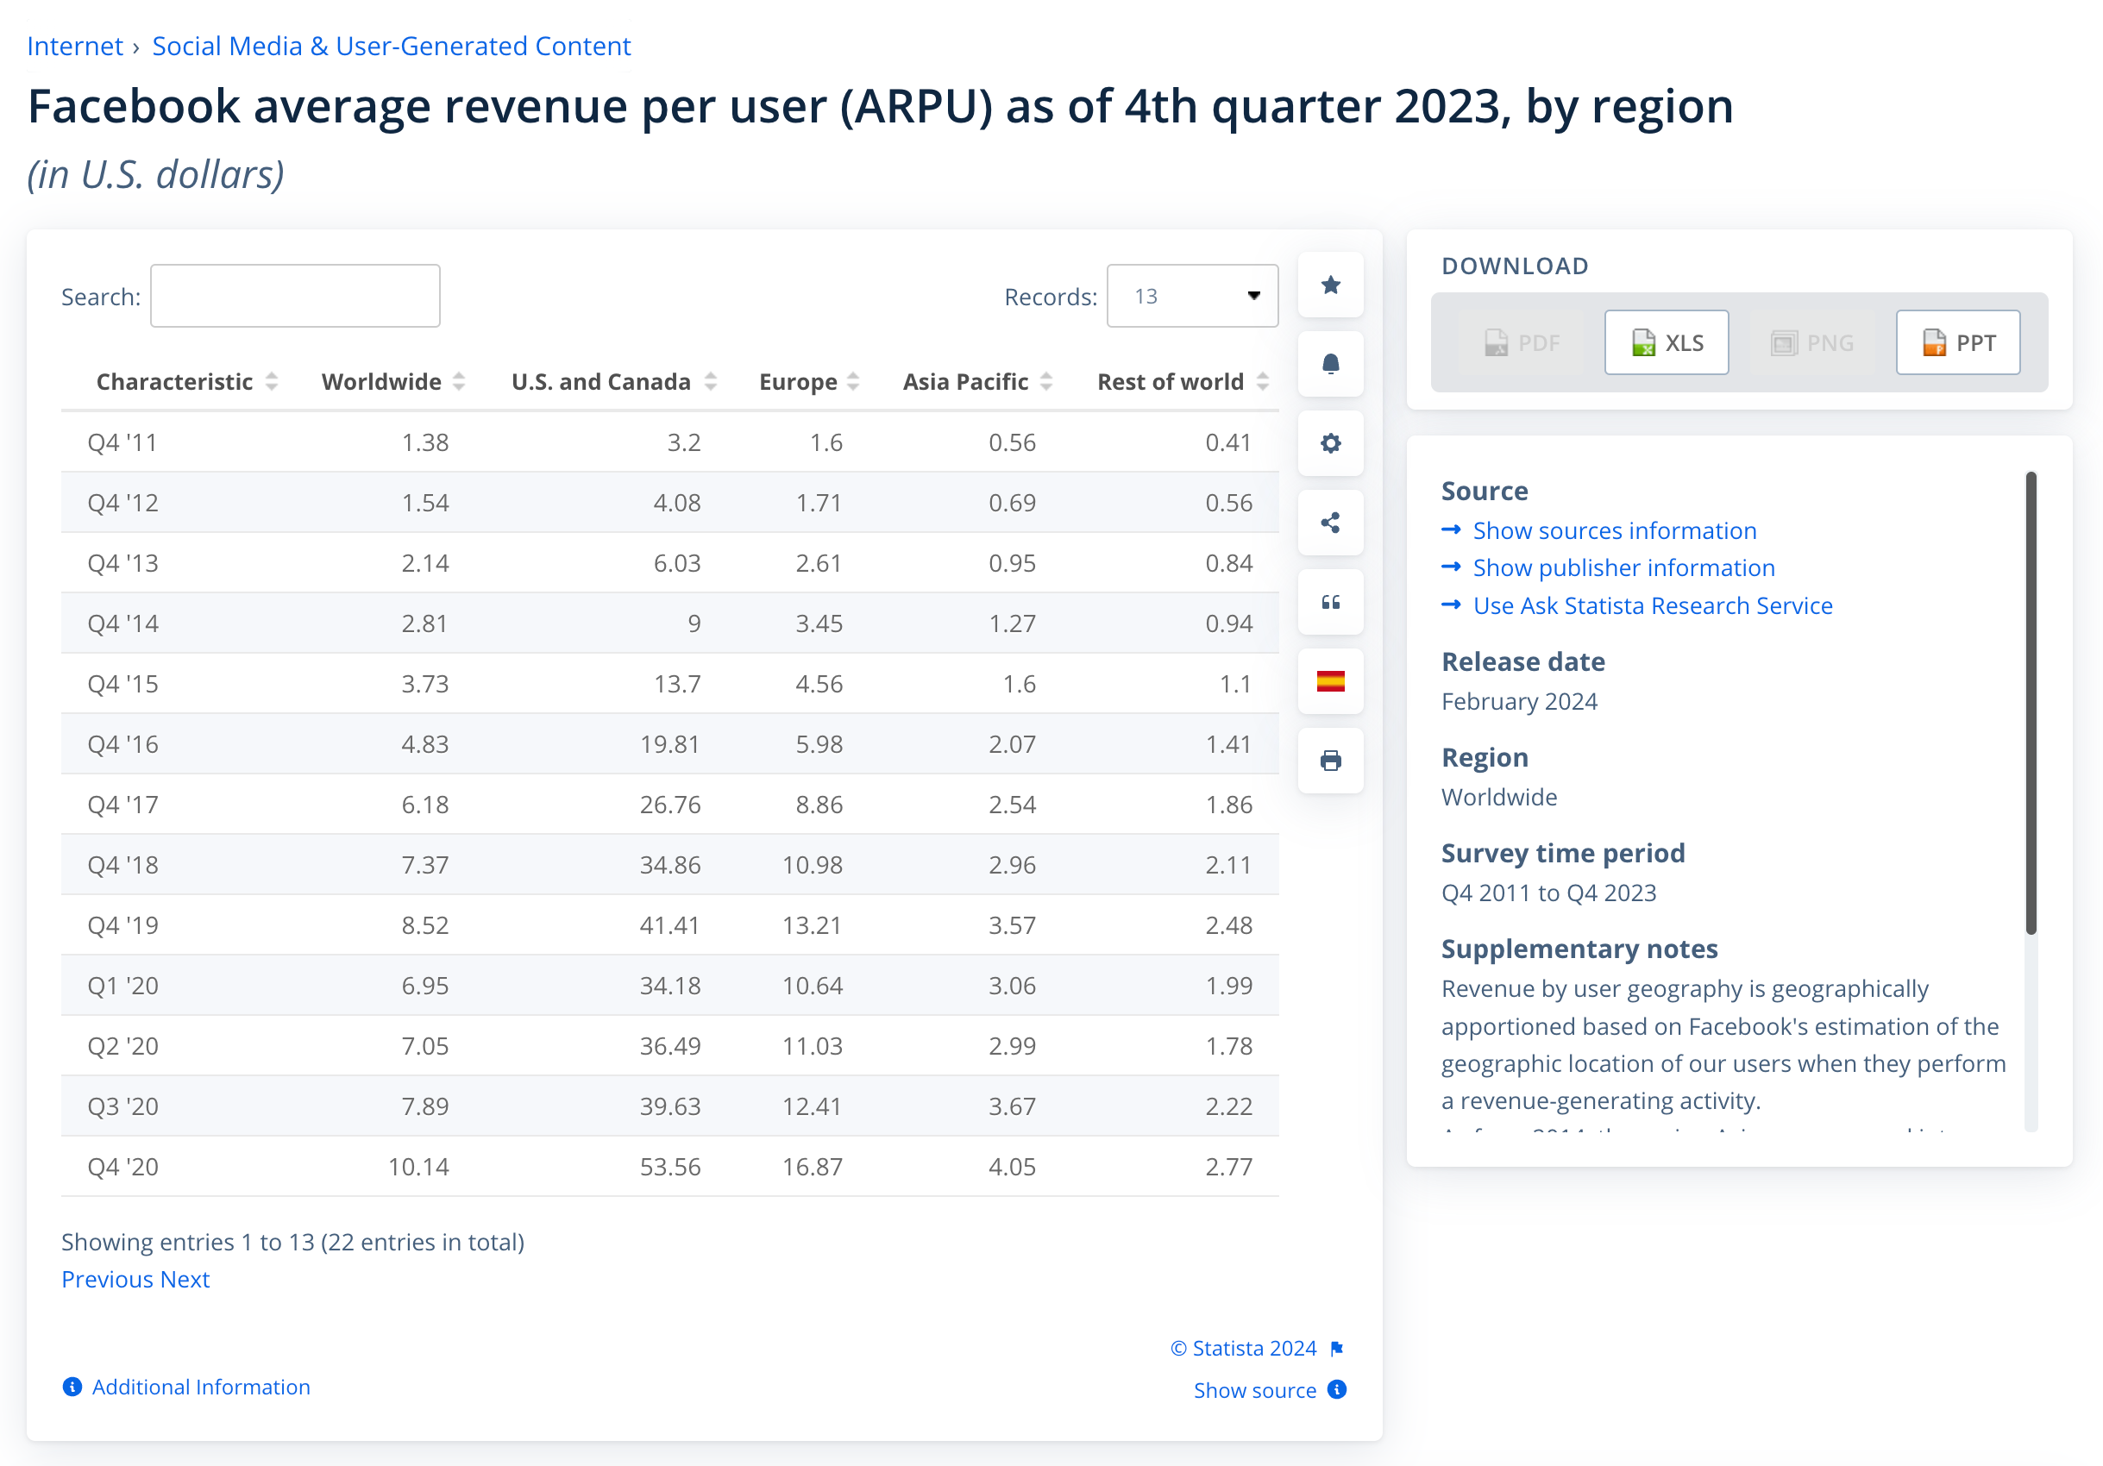Click the share icon
The height and width of the screenshot is (1466, 2103).
[x=1330, y=523]
